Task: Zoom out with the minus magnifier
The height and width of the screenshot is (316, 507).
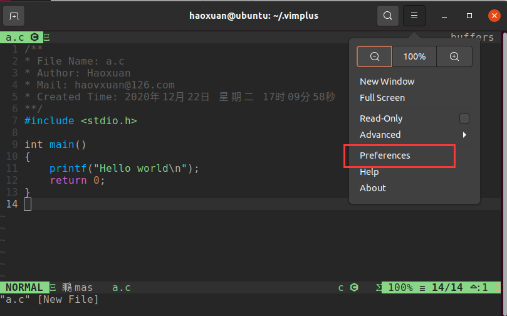Action: tap(375, 56)
